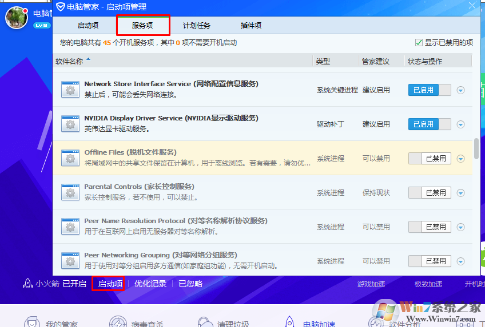485x327 pixels.
Task: Click the NVIDIA Display Driver Service icon
Action: click(x=70, y=124)
